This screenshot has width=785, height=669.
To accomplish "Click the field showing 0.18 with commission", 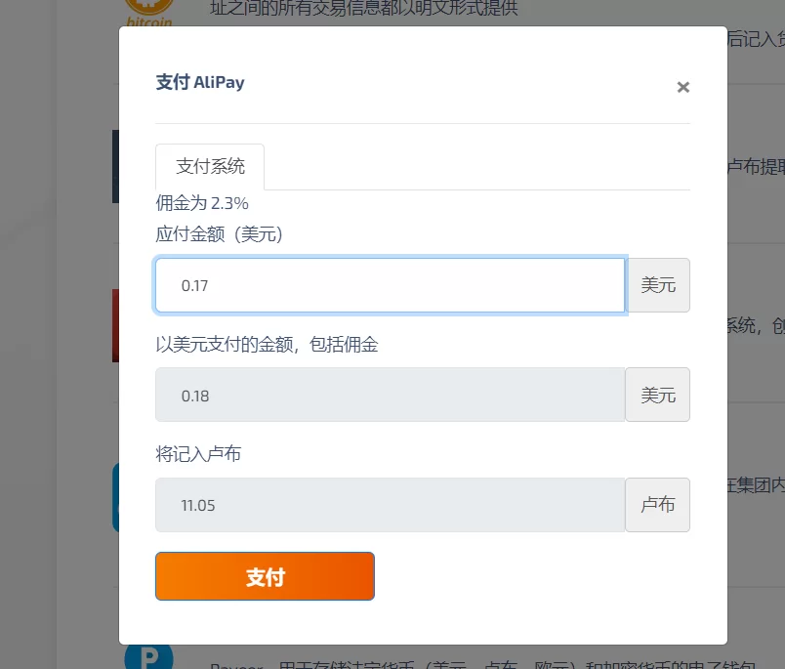I will tap(390, 395).
